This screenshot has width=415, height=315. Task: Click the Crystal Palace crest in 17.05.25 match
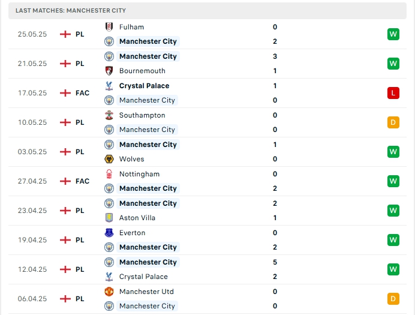coord(109,86)
